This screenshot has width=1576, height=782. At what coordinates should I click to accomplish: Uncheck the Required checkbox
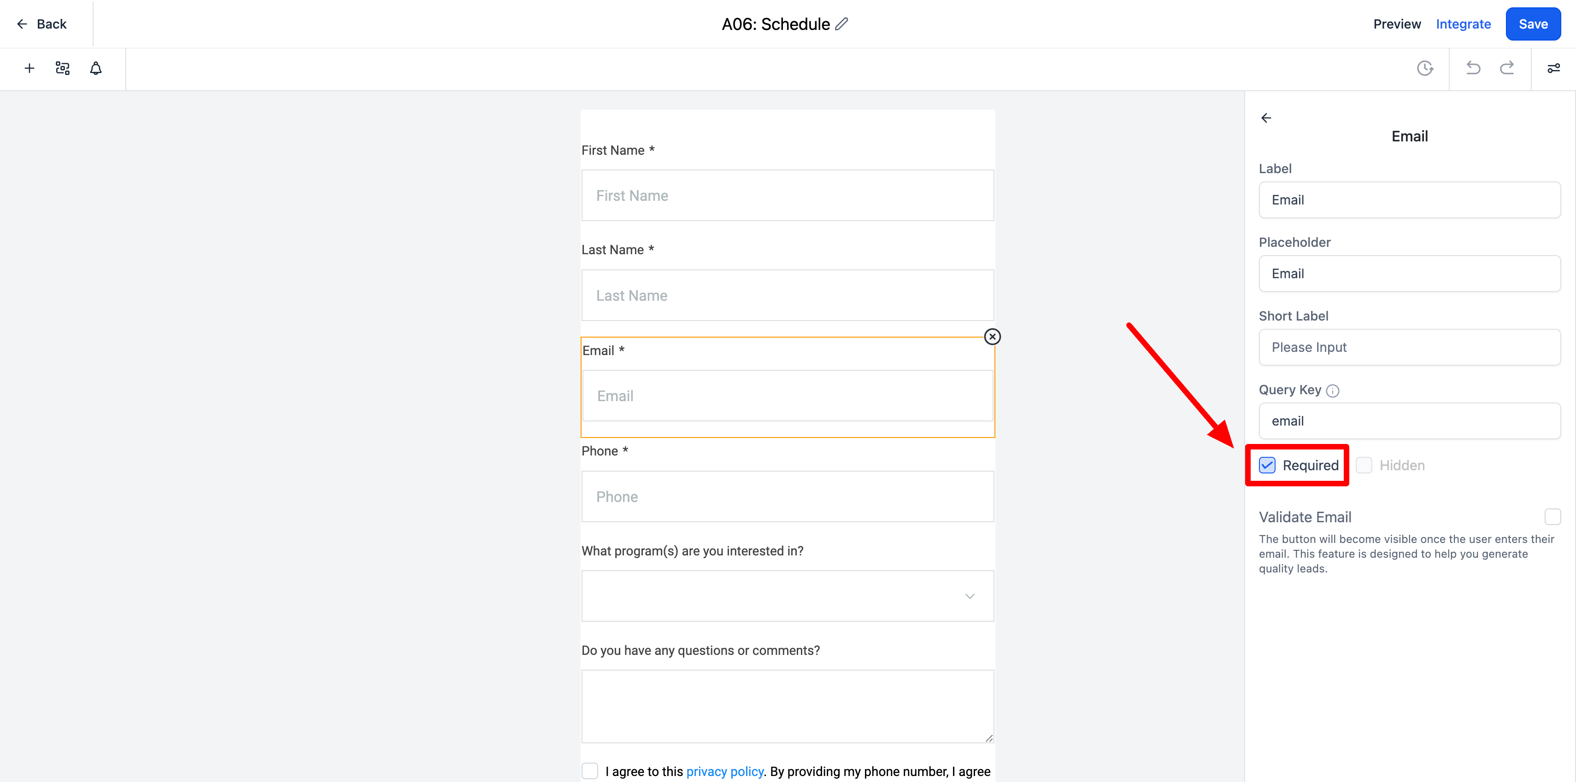pyautogui.click(x=1267, y=465)
